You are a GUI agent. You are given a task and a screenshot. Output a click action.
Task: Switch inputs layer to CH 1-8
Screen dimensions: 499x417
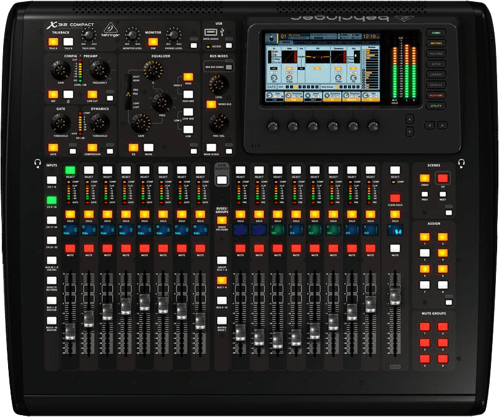click(x=52, y=180)
